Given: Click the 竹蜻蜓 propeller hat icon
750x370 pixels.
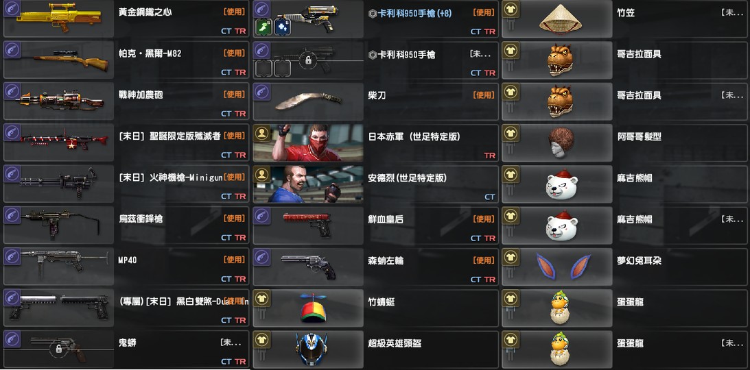Looking at the screenshot, I should click(x=313, y=308).
